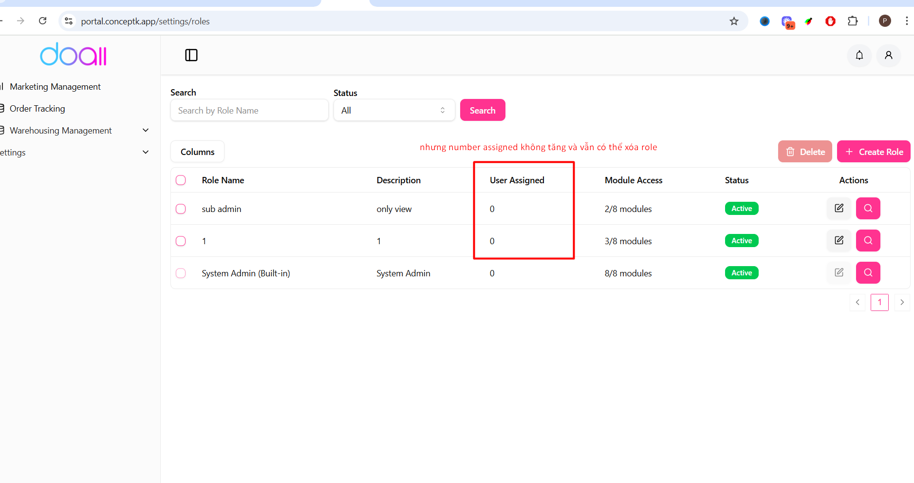
Task: Open the user profile icon
Action: 888,56
